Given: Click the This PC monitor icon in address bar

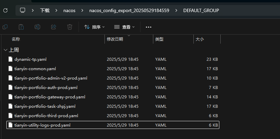Looking at the screenshot, I should pyautogui.click(x=23, y=10).
